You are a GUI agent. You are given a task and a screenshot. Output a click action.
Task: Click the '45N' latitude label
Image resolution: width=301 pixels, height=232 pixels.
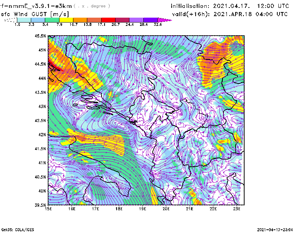(x=42, y=50)
